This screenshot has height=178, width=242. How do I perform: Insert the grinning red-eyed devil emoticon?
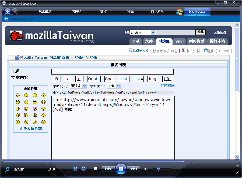click(x=26, y=115)
